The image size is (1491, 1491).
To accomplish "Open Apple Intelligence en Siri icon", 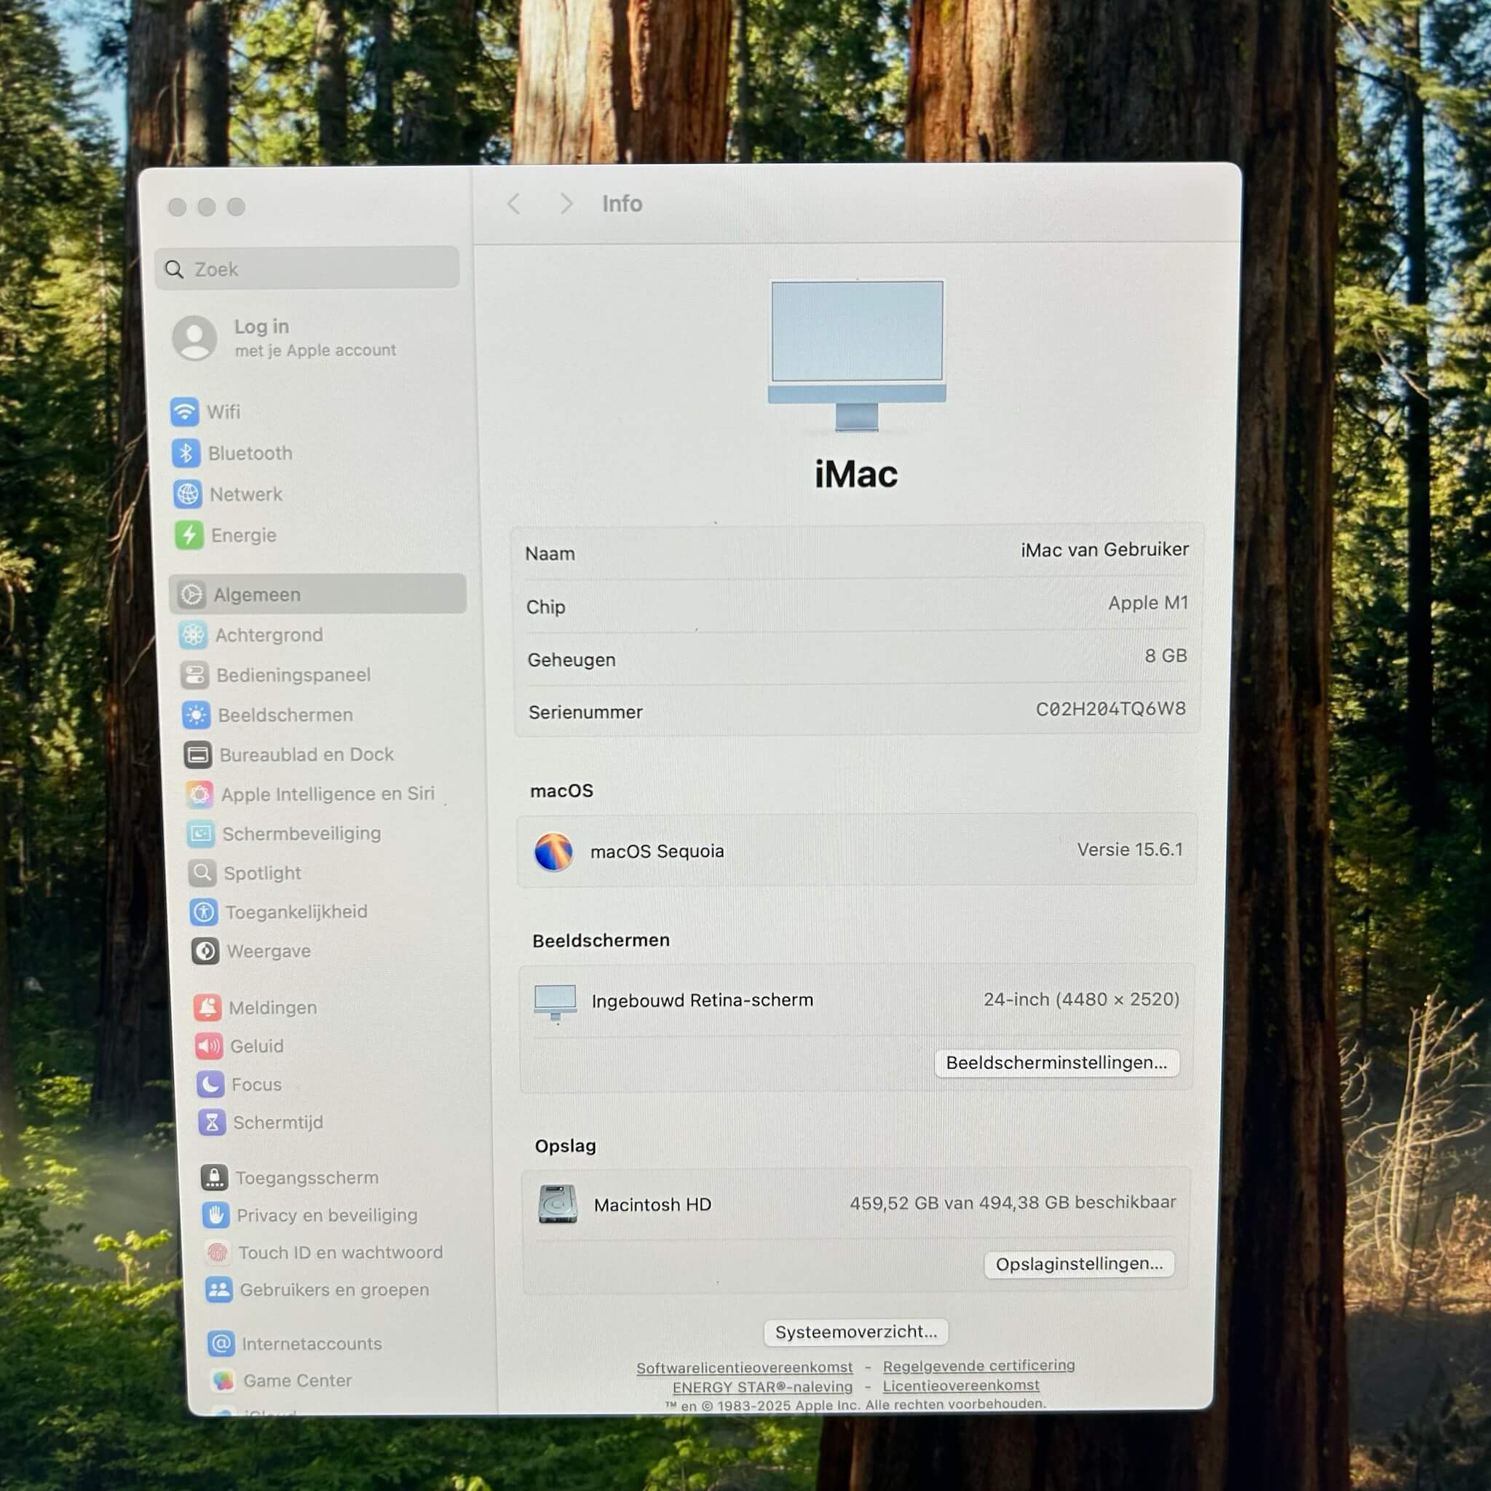I will tap(199, 794).
